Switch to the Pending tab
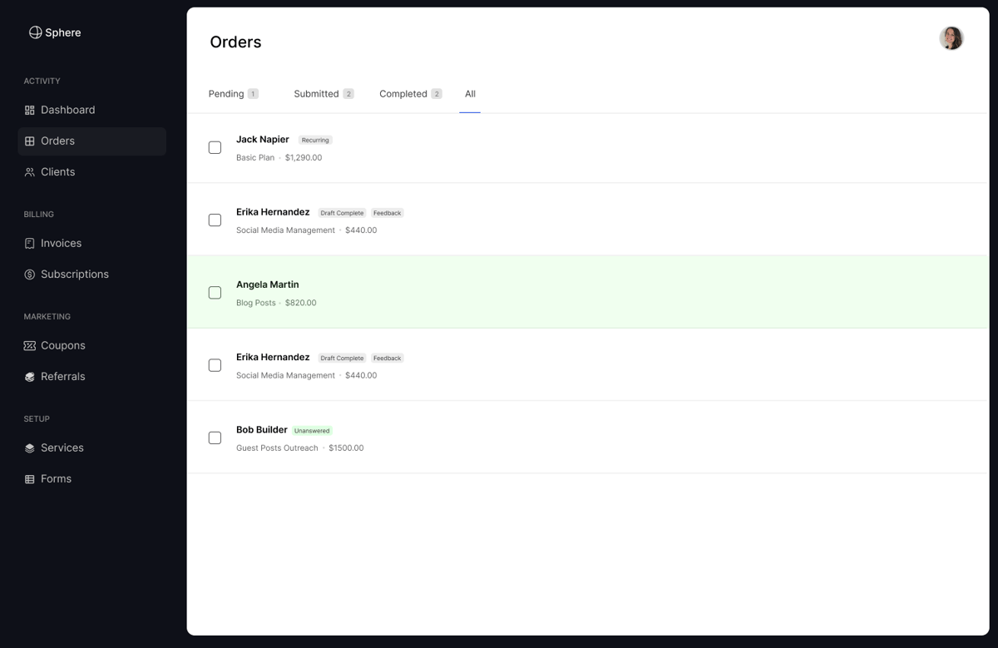The image size is (998, 648). coord(233,94)
